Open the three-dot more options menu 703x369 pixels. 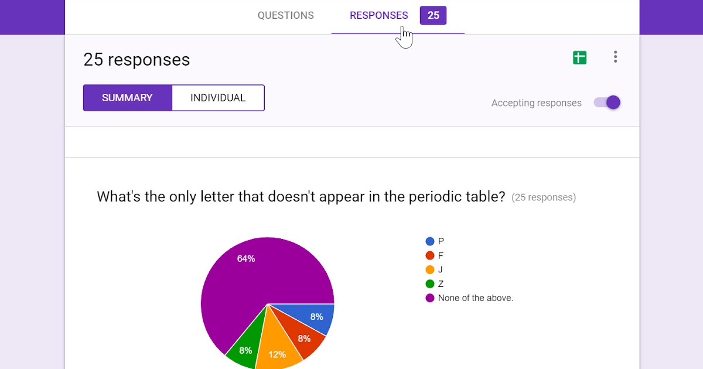pos(615,57)
